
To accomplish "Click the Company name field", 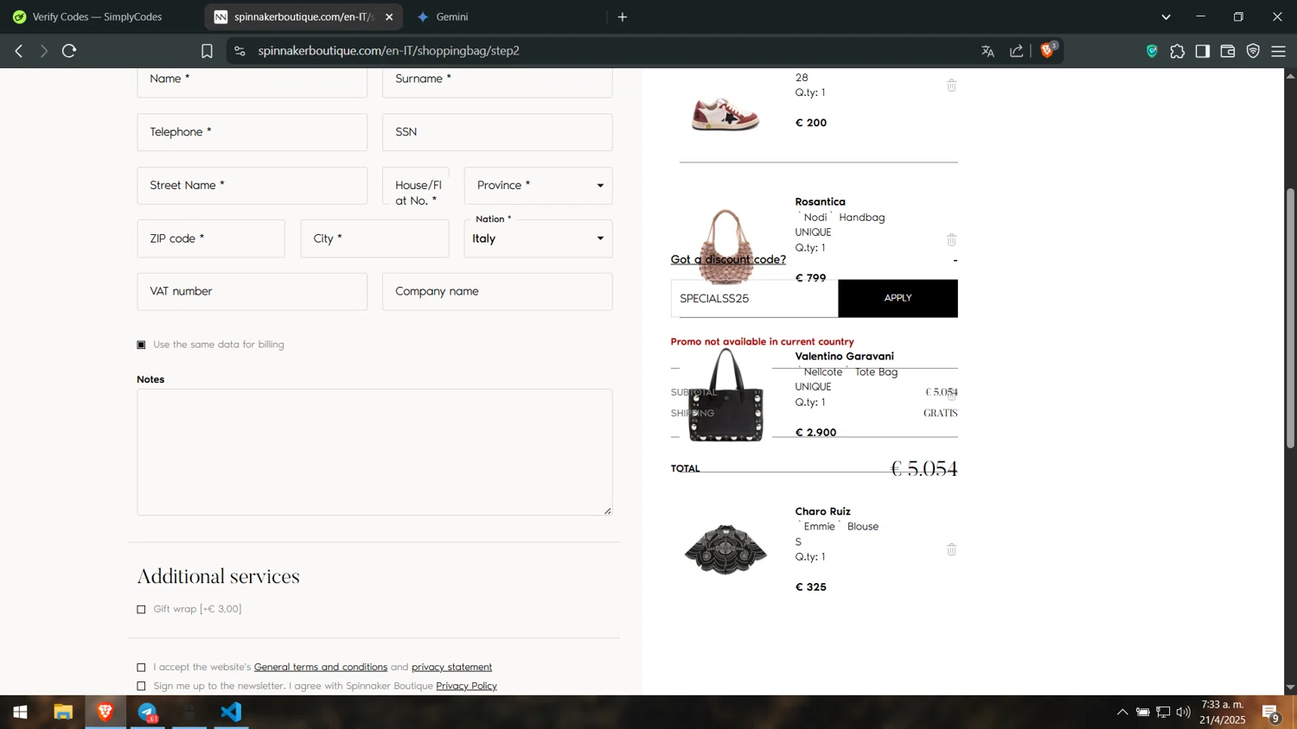I will [497, 292].
